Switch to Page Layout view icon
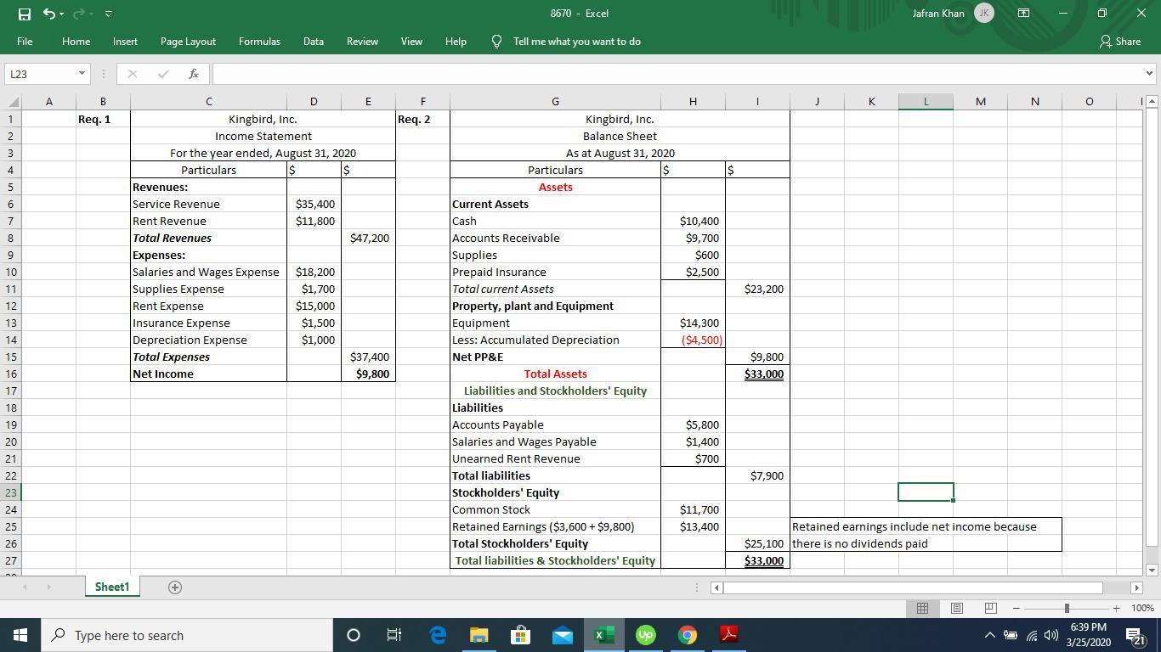The image size is (1161, 652). 956,608
